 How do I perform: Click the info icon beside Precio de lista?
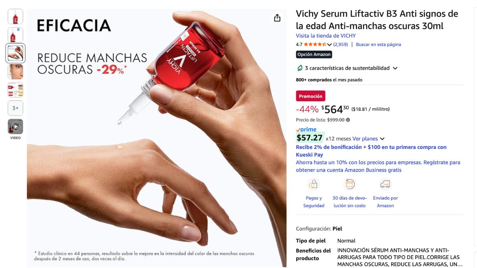coord(348,120)
